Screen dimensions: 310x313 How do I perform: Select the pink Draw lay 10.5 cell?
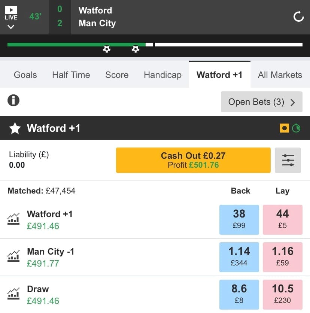point(283,294)
